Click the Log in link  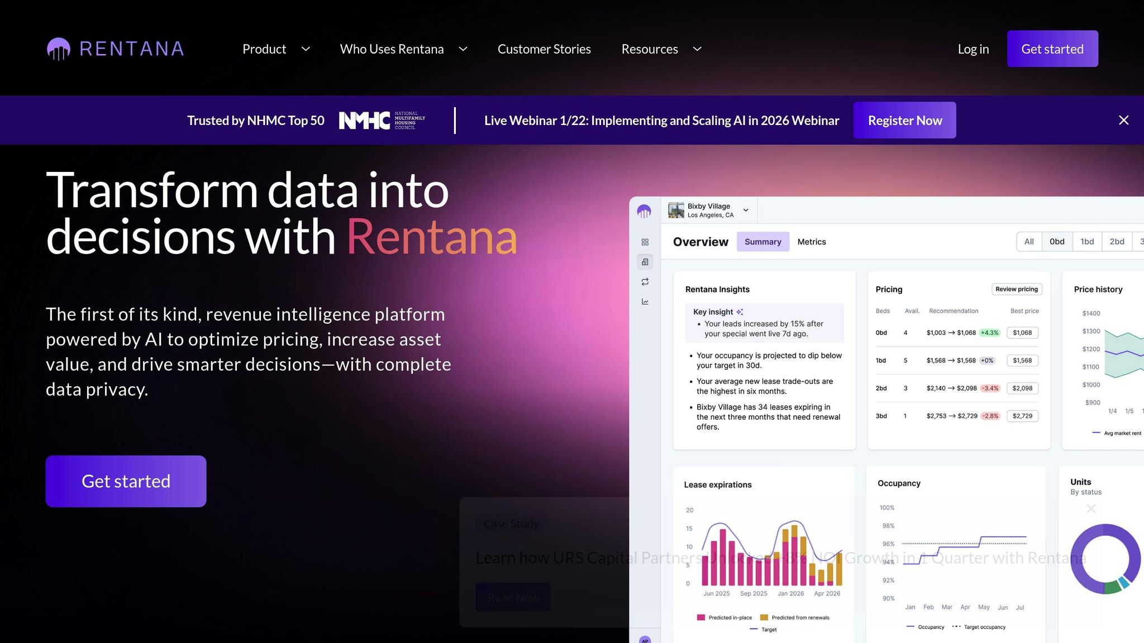point(973,49)
